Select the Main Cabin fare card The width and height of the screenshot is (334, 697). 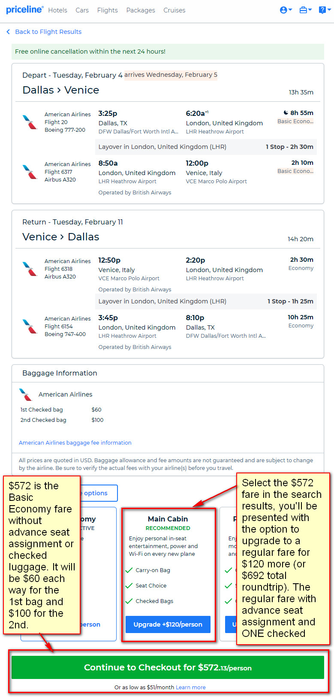[x=168, y=574]
